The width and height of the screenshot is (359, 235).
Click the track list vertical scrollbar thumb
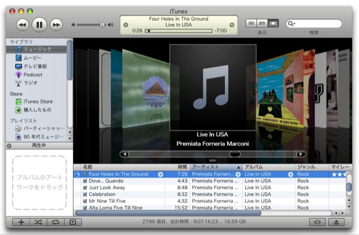[349, 187]
